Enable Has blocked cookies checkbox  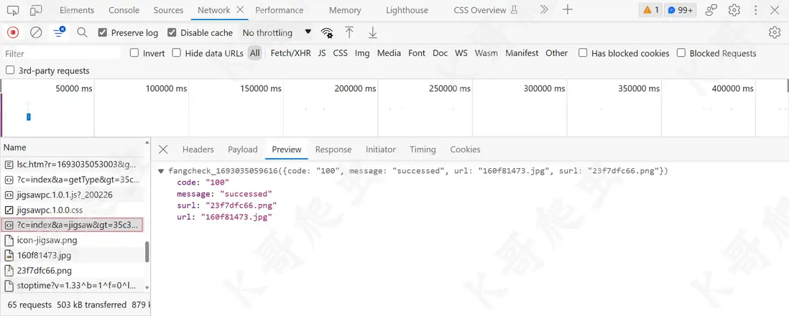583,53
